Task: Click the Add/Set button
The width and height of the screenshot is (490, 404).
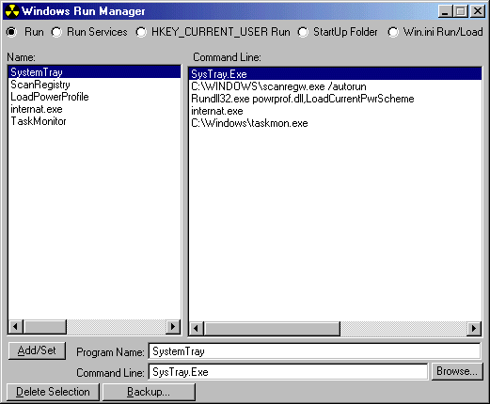Action: [x=37, y=350]
